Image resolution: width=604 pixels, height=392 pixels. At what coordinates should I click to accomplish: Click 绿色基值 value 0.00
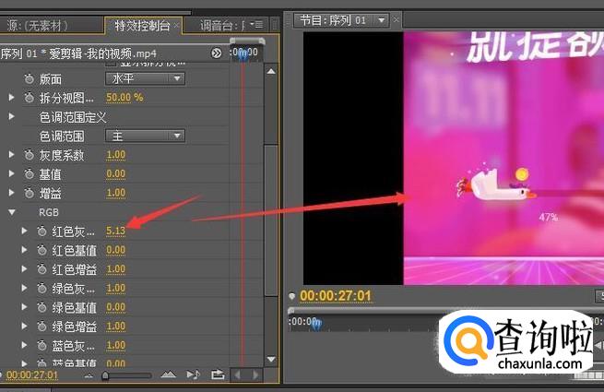point(116,307)
